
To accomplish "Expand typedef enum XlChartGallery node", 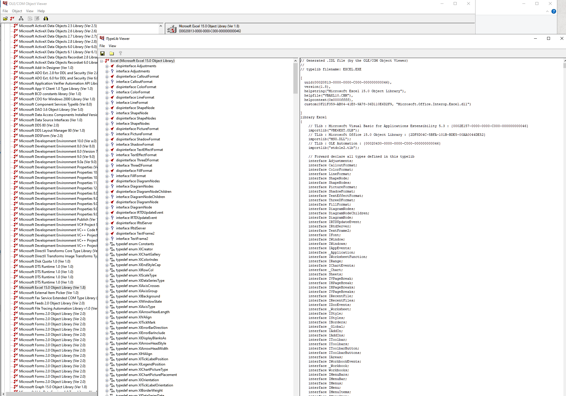I will [x=107, y=255].
